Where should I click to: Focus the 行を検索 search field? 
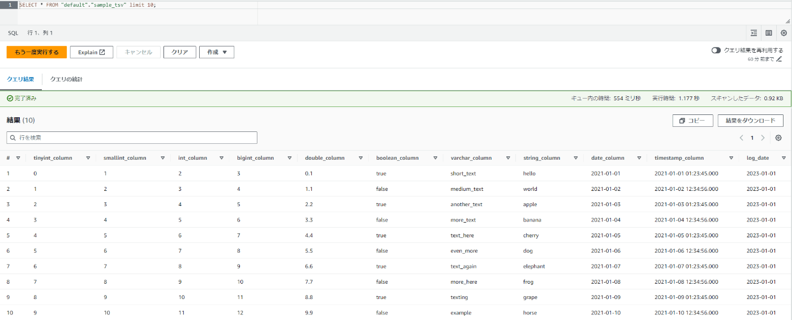click(x=132, y=138)
